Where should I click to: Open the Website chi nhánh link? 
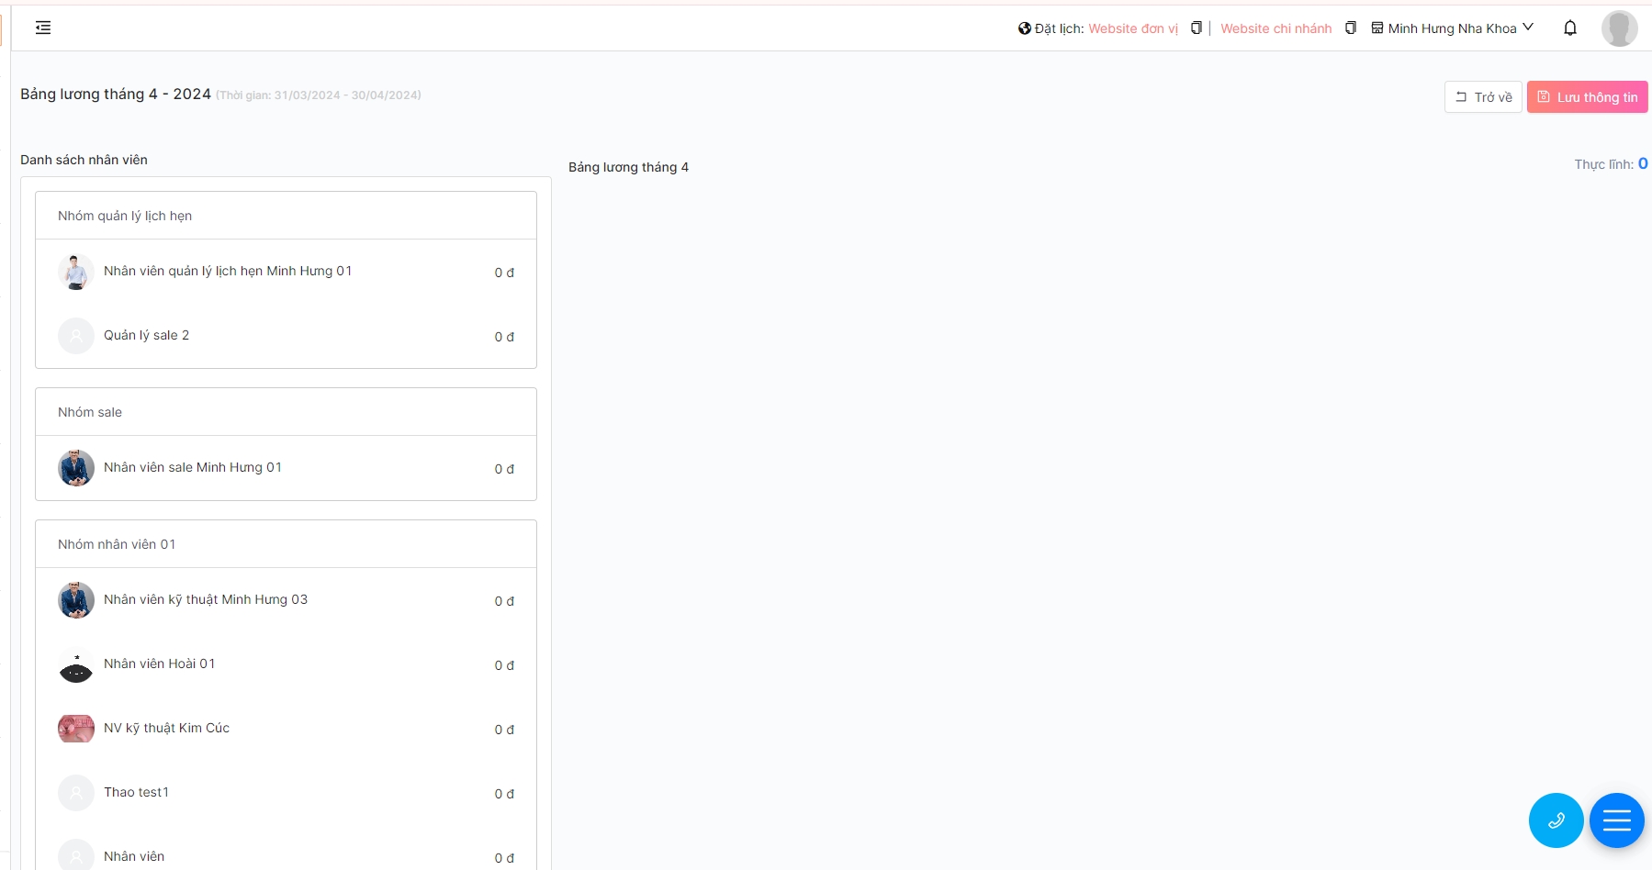(1276, 28)
